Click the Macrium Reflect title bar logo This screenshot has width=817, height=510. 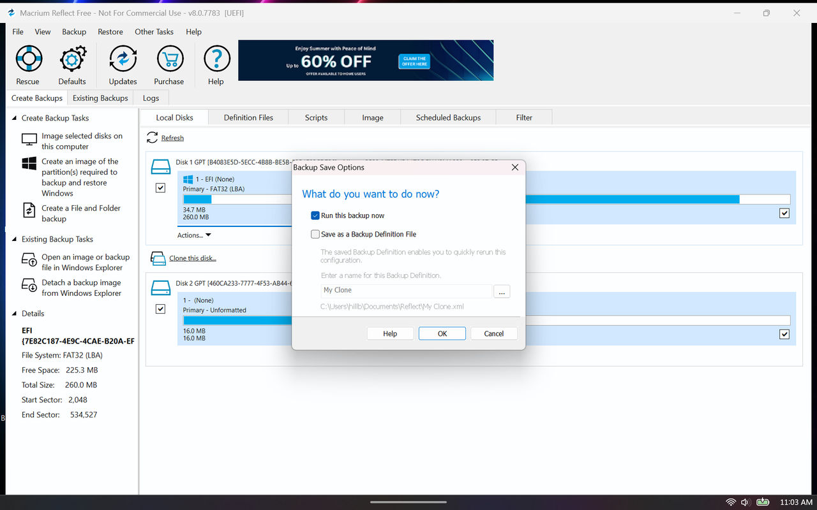tap(11, 13)
